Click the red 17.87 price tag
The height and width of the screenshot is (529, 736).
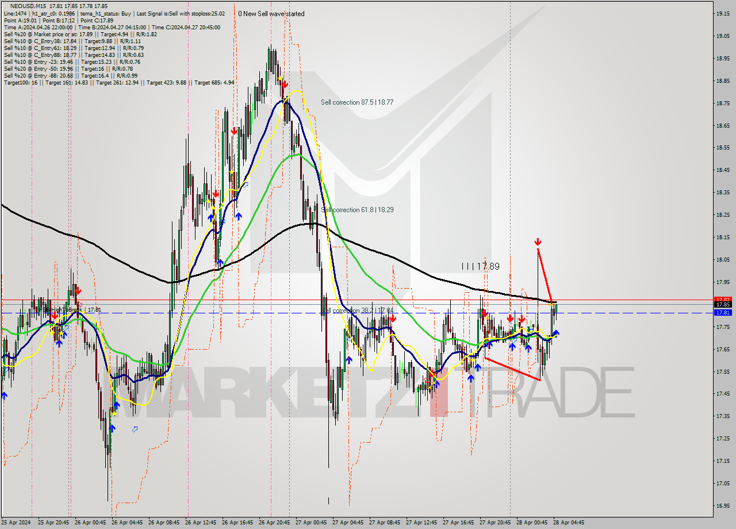coord(722,300)
